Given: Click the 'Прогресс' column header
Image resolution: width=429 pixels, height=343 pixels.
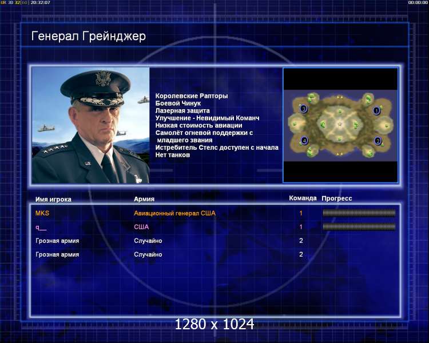Looking at the screenshot, I should [337, 198].
